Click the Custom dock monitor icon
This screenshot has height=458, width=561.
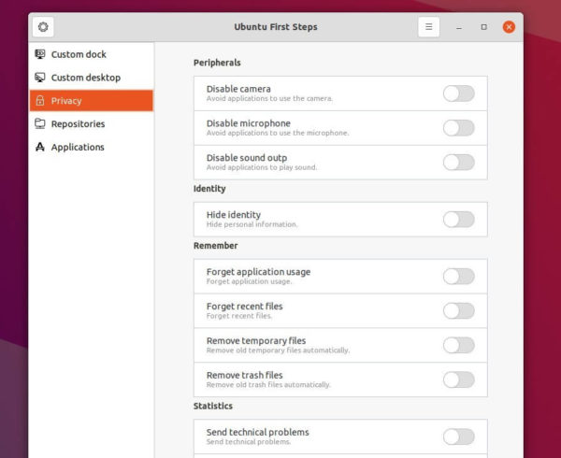[x=39, y=54]
